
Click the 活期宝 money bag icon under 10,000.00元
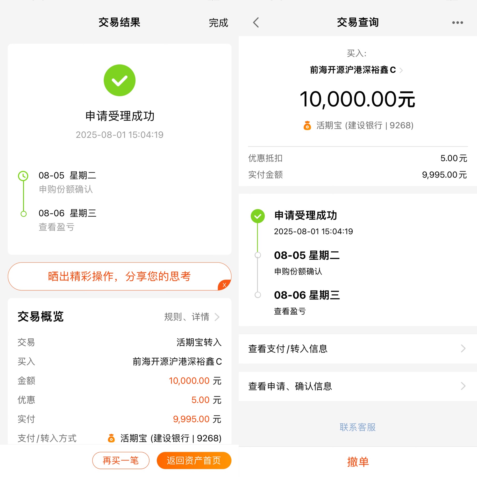tap(307, 125)
